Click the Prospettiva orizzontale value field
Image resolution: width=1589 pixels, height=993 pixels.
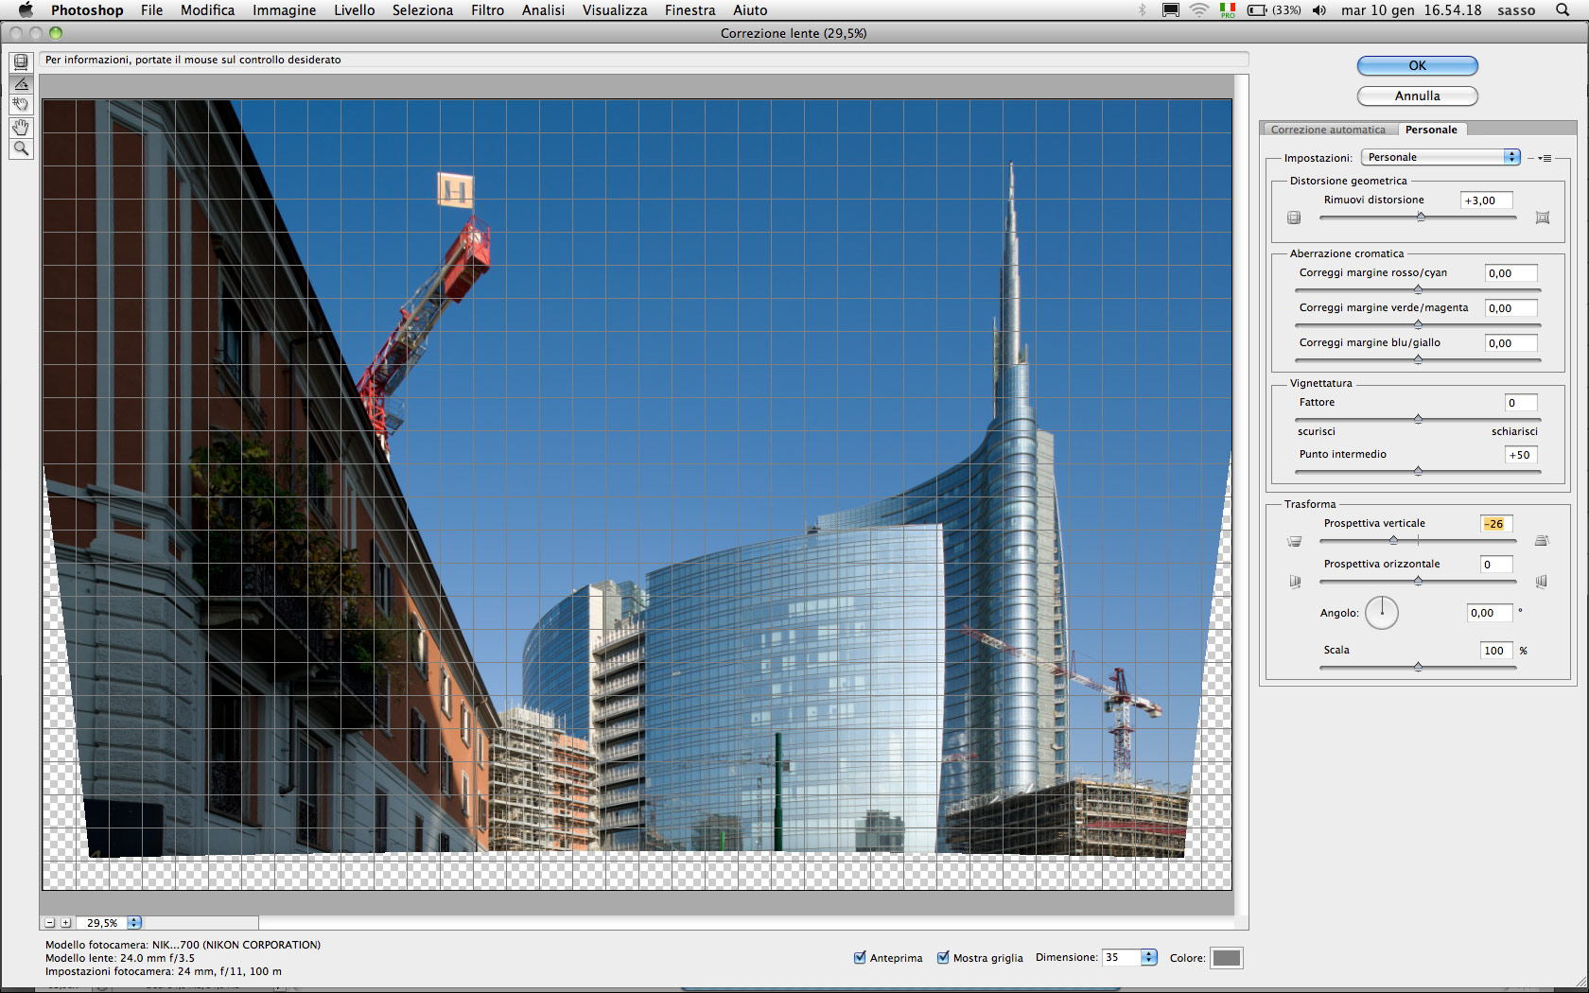(1496, 565)
